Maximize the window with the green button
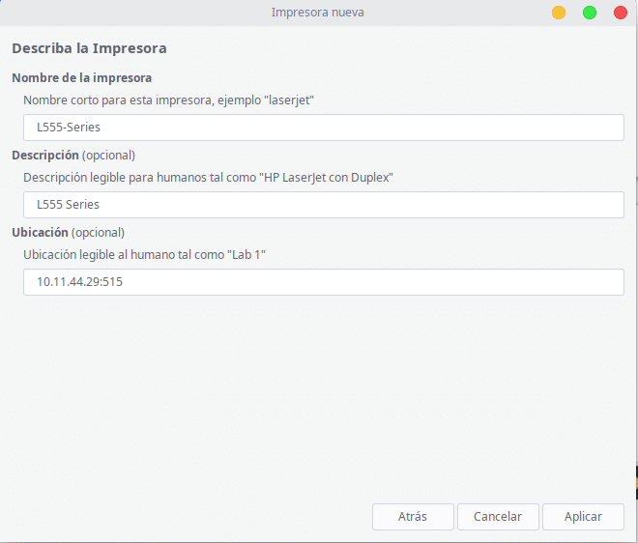This screenshot has width=638, height=543. (x=590, y=13)
